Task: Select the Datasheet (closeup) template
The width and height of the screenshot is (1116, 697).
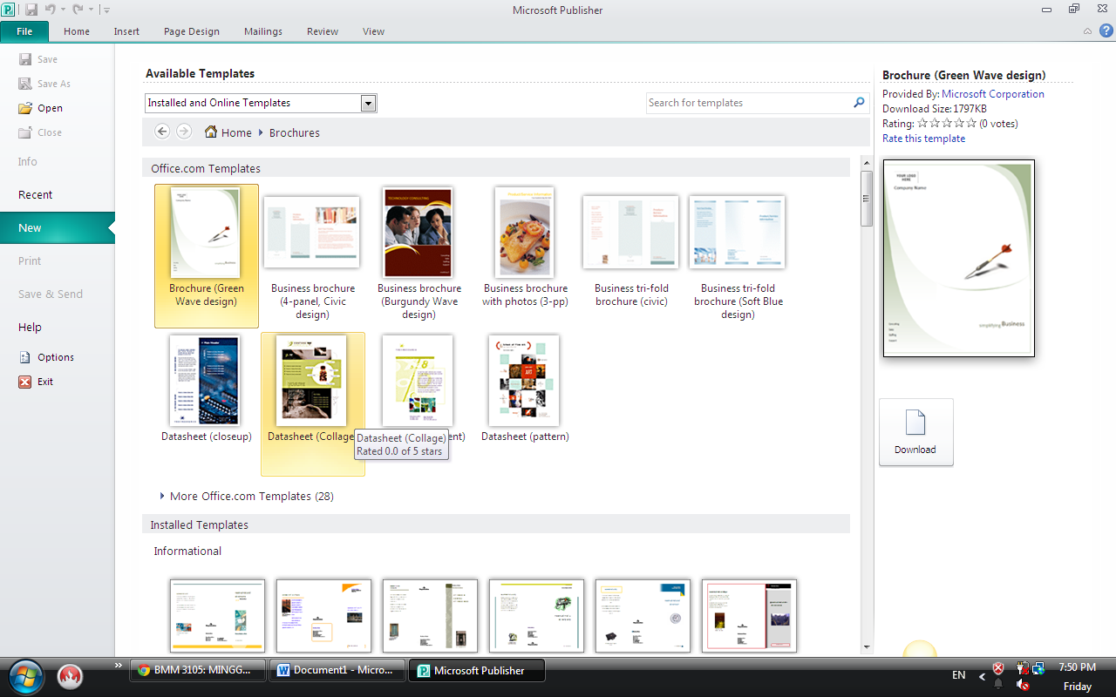Action: pos(207,389)
